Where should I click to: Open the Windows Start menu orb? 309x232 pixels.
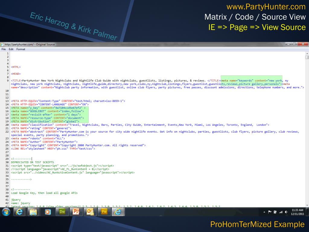pos(6,212)
